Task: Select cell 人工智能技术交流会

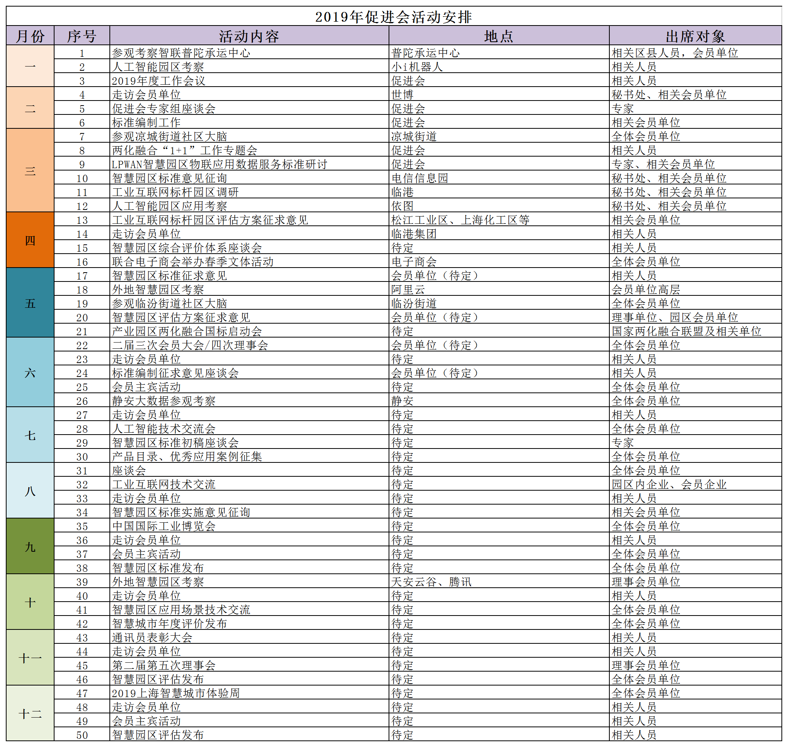Action: (249, 428)
